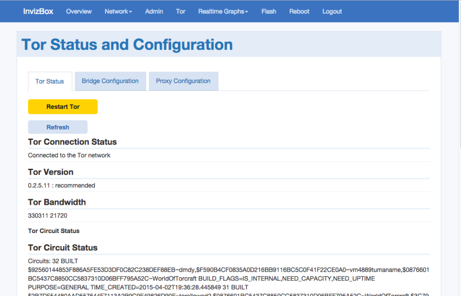Click the 'Circuits: 32 BUILT' line
This screenshot has width=461, height=296.
point(53,261)
